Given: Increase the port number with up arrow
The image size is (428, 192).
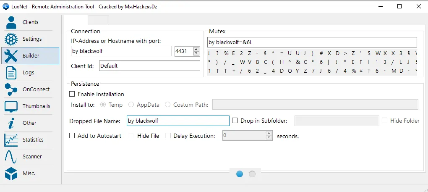Looking at the screenshot, I should [196, 49].
